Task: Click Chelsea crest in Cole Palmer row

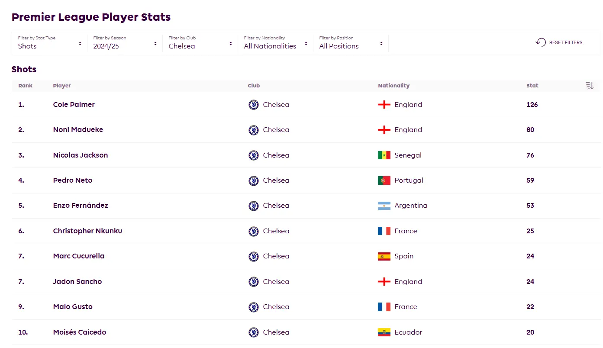Action: pyautogui.click(x=254, y=105)
